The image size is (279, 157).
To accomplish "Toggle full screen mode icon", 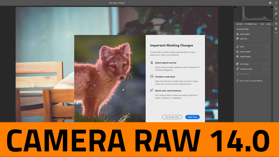I will click(x=276, y=3).
